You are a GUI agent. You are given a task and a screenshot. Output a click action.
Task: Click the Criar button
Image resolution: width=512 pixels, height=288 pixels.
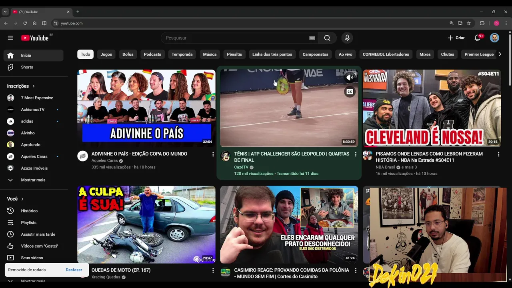pyautogui.click(x=456, y=38)
